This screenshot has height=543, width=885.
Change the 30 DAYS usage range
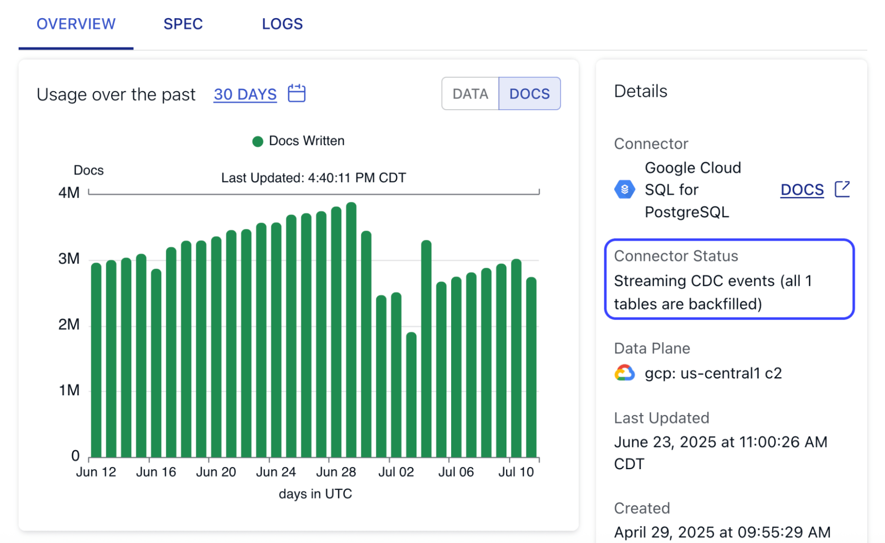pos(245,94)
